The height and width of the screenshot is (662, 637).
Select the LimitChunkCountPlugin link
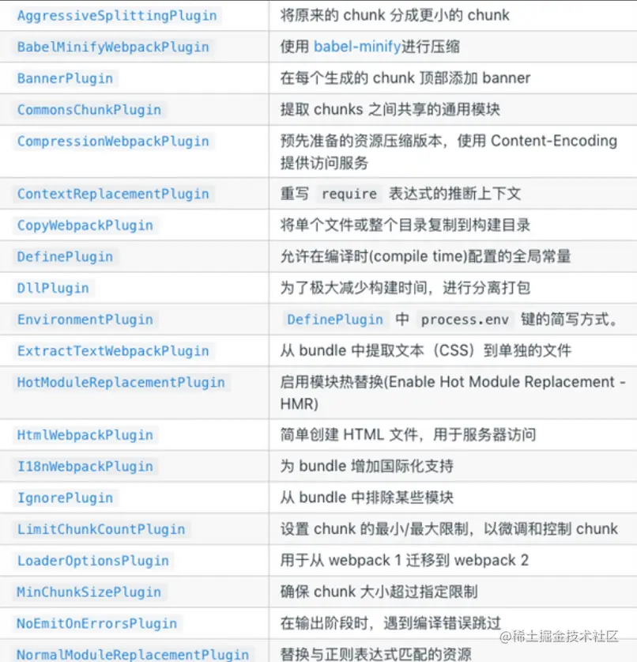point(101,529)
